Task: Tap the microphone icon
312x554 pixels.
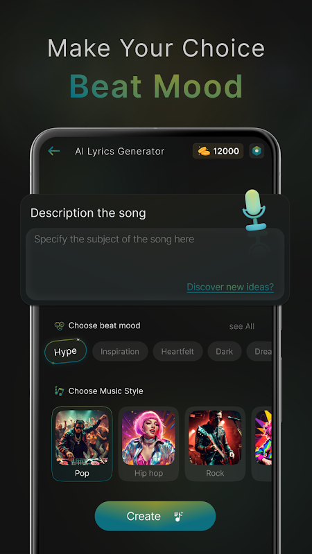Action: [x=254, y=211]
